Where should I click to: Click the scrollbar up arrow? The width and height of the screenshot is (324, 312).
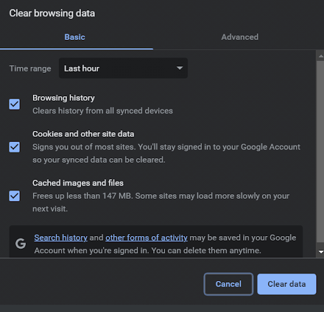tap(321, 56)
